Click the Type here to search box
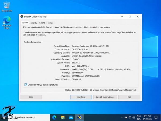 pos(29,118)
